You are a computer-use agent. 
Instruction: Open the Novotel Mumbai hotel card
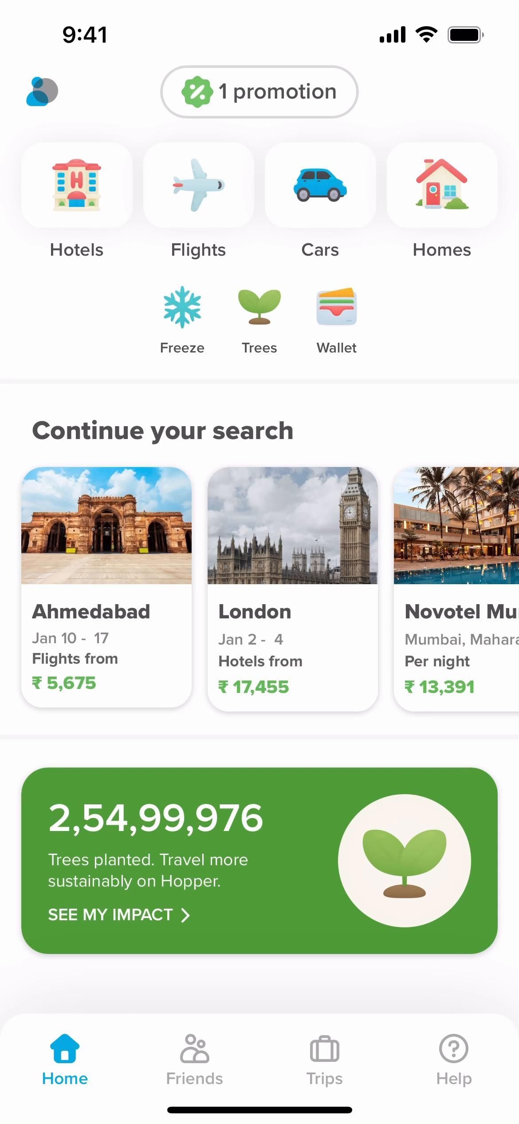pyautogui.click(x=457, y=589)
